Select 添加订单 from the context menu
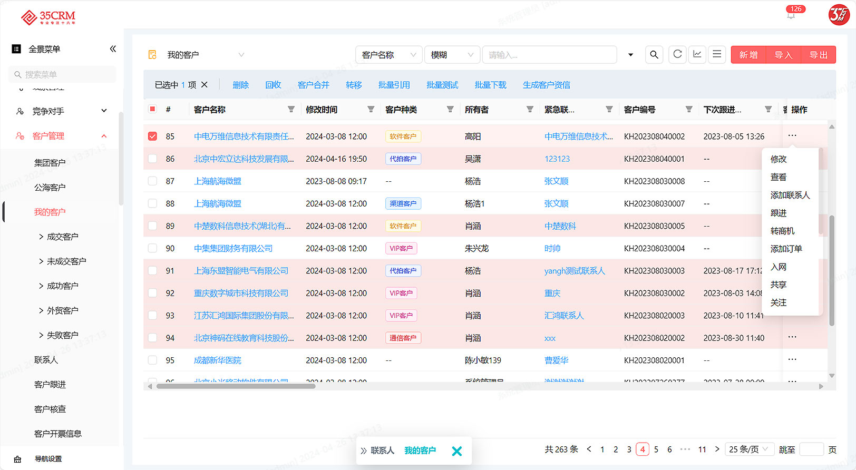 [x=786, y=249]
